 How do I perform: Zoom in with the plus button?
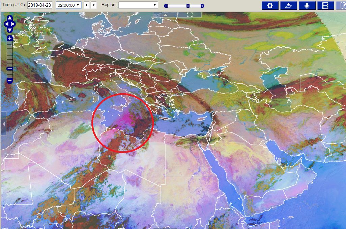(10, 38)
